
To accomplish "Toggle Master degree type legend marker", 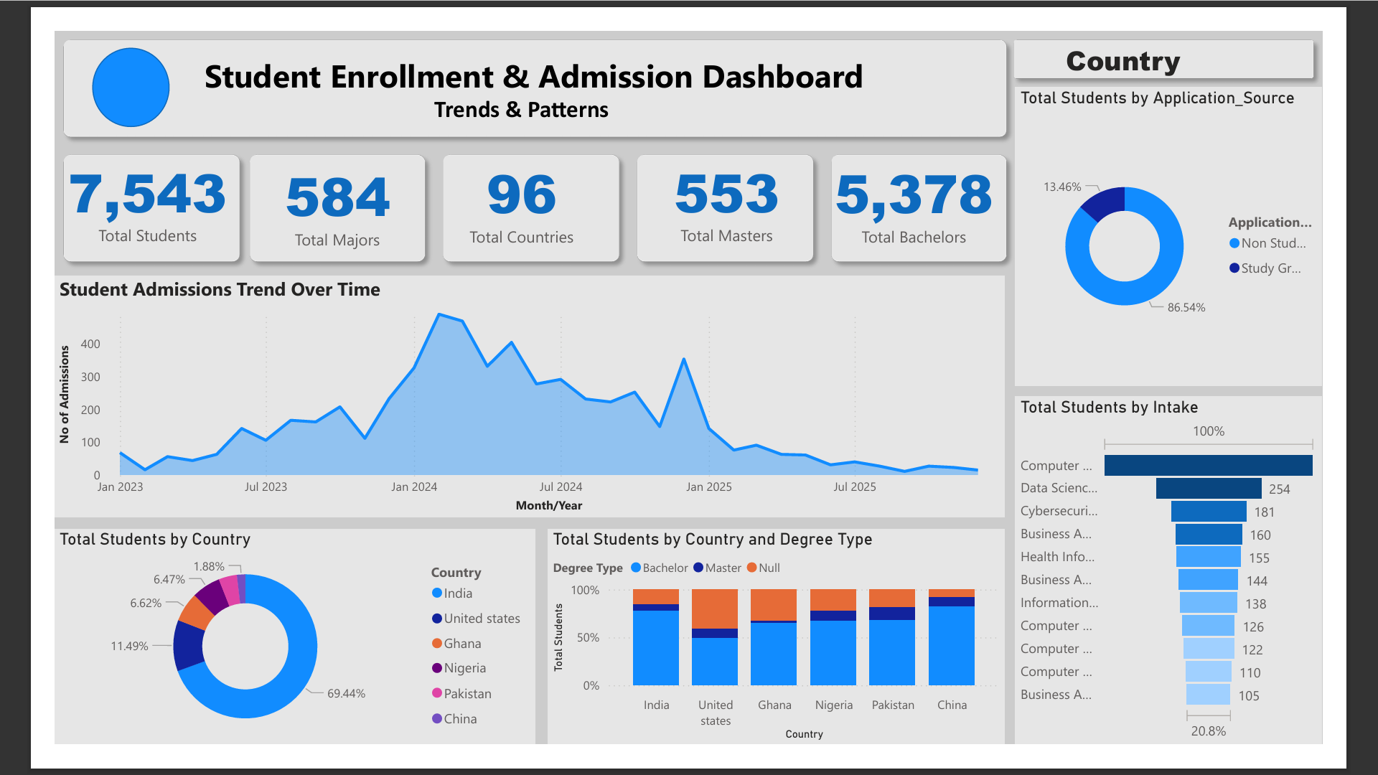I will (698, 568).
